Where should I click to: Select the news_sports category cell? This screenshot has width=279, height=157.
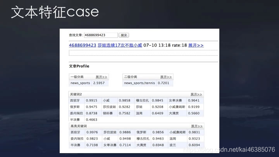pyautogui.click(x=80, y=83)
